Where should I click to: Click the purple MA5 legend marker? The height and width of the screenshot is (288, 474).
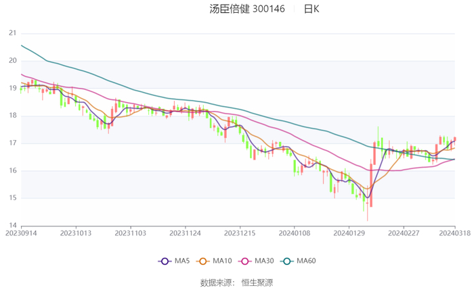click(165, 261)
